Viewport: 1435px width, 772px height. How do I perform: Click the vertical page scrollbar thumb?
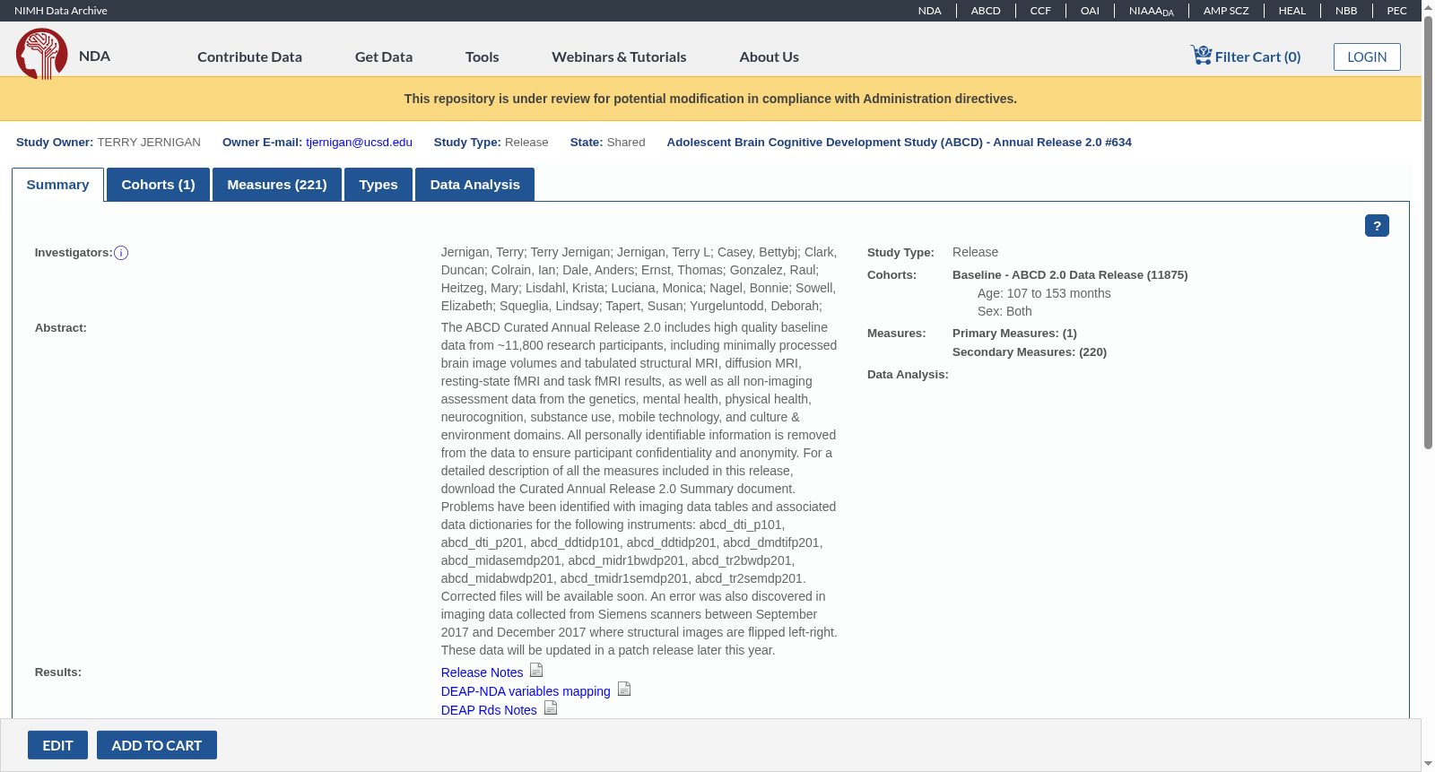[1428, 233]
